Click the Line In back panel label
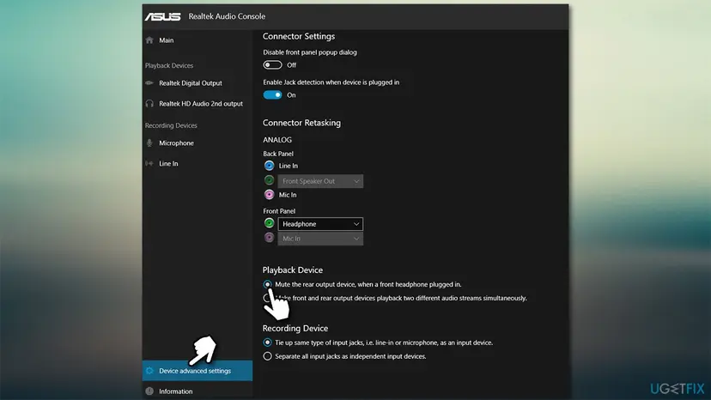 tap(289, 166)
